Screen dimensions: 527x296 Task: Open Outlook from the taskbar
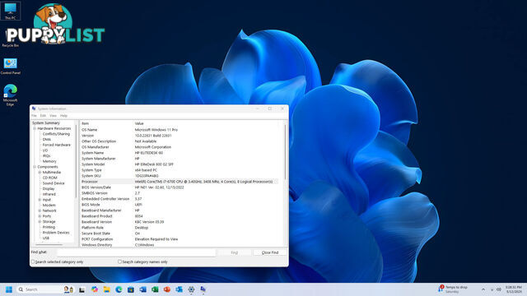[x=180, y=289]
